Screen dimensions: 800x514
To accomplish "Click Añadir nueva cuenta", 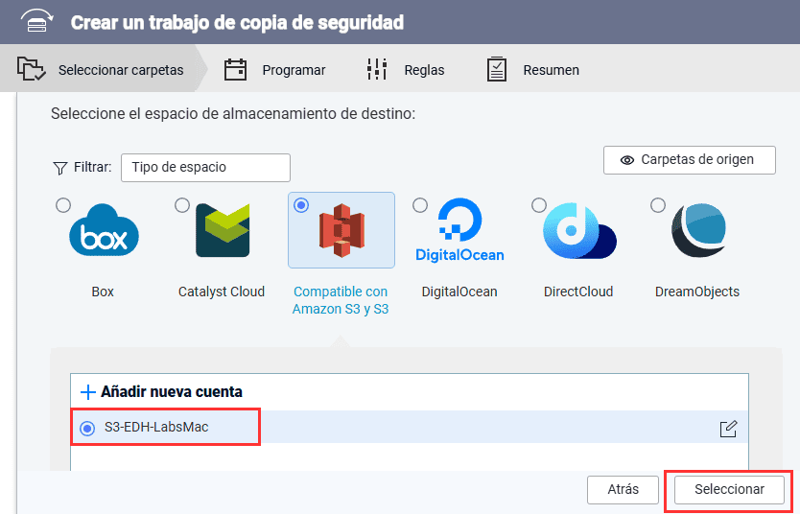I will pos(161,391).
